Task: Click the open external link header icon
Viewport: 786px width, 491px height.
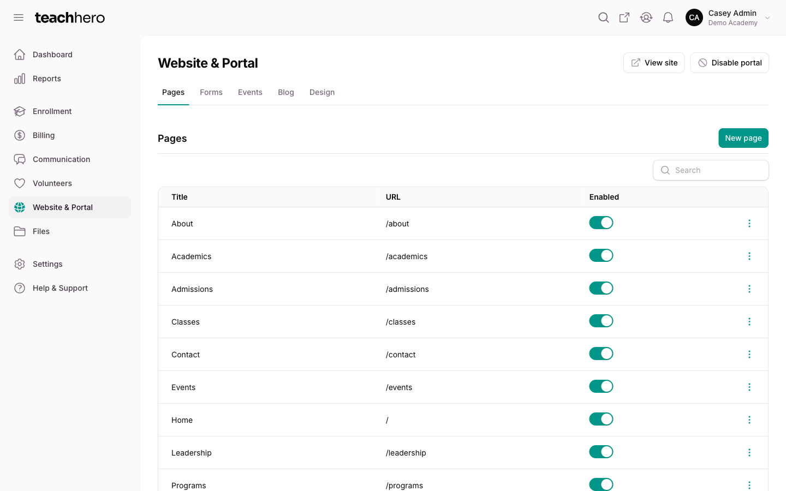Action: point(624,17)
